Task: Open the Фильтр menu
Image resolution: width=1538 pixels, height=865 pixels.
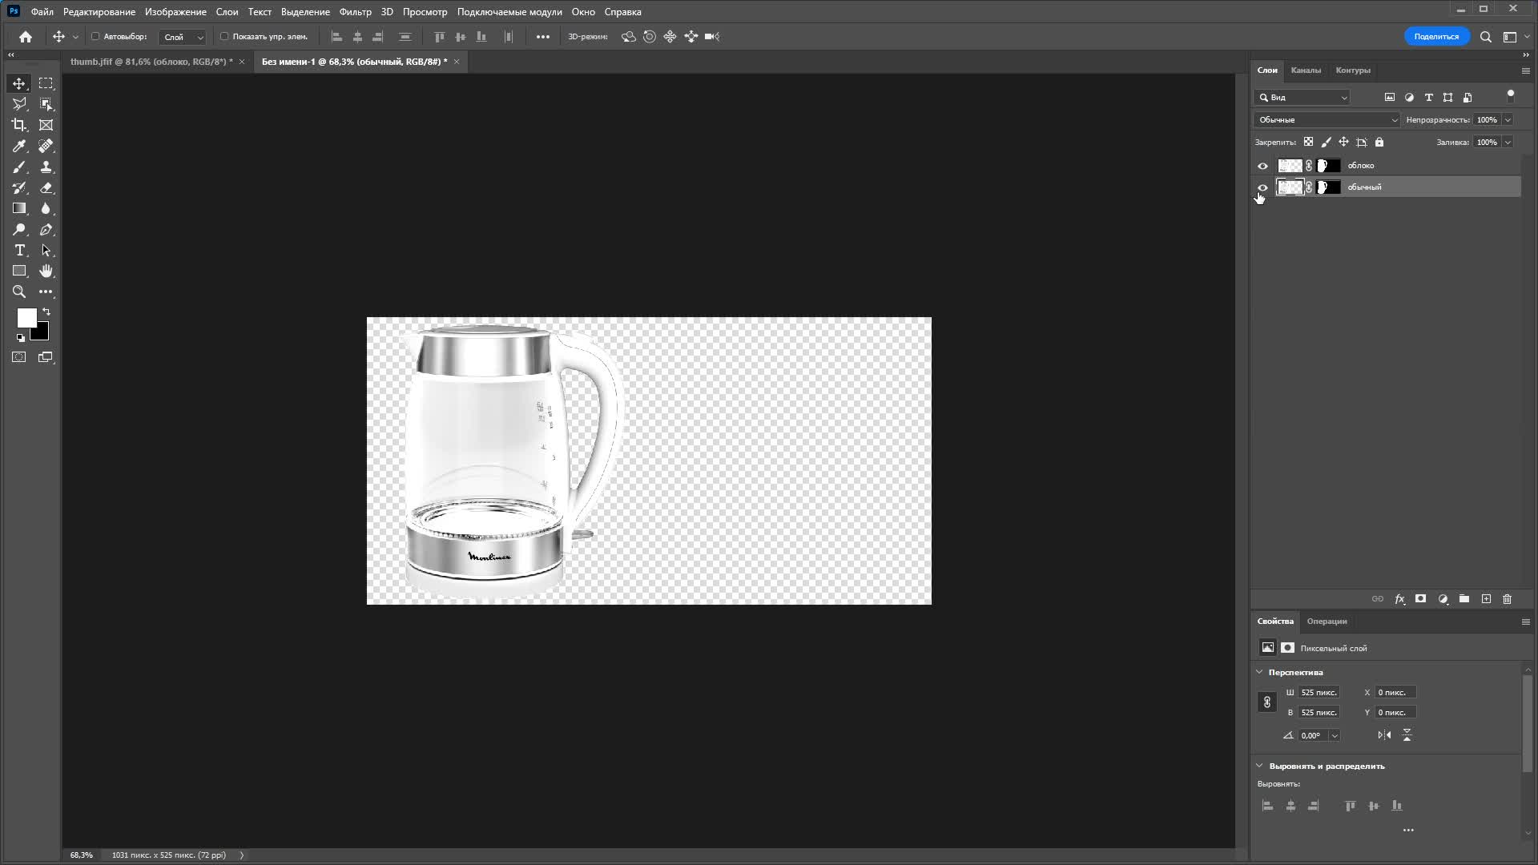Action: pyautogui.click(x=355, y=12)
